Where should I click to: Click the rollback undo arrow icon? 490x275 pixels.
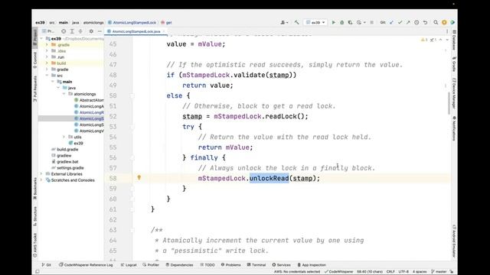[x=426, y=22]
